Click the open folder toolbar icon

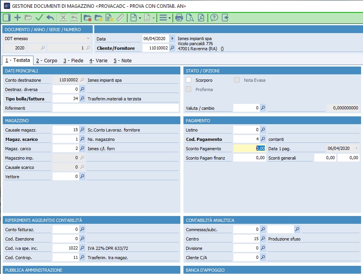click(28, 18)
